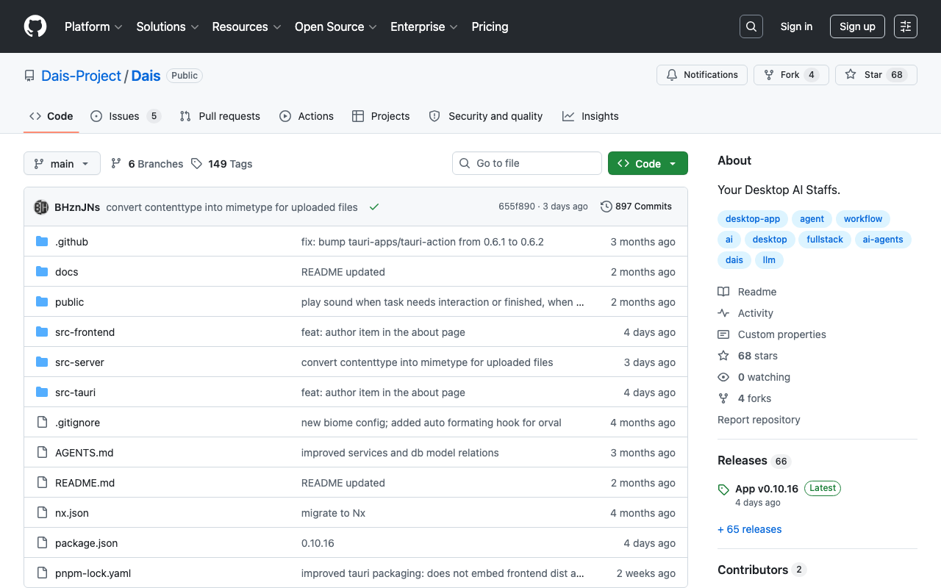941x588 pixels.
Task: Click the BHznJNs author avatar
Action: [41, 207]
